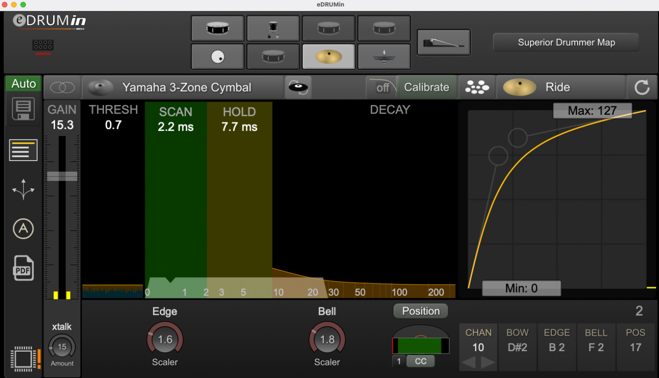Click the Calibrate button
Screen dimensions: 659x378
tap(426, 87)
